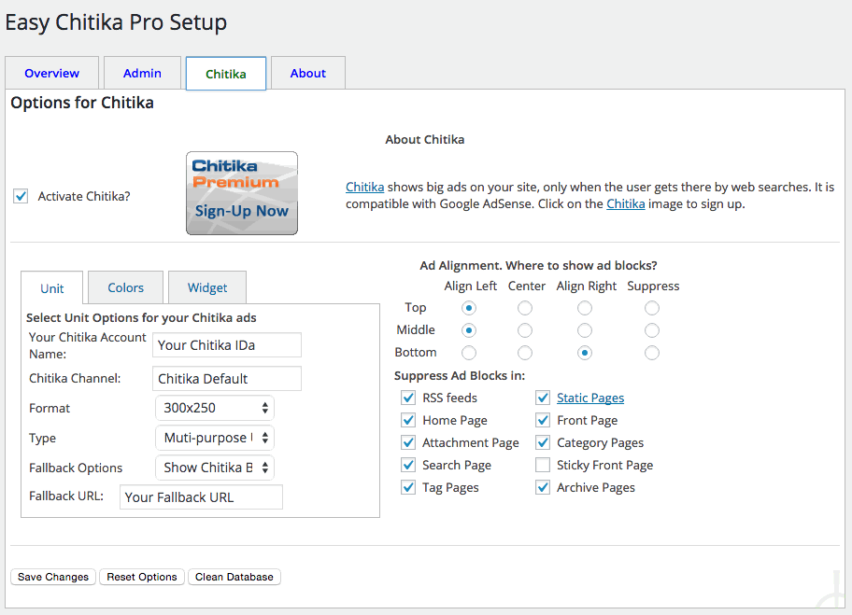Toggle the Category Pages checkbox
852x615 pixels.
click(x=542, y=442)
